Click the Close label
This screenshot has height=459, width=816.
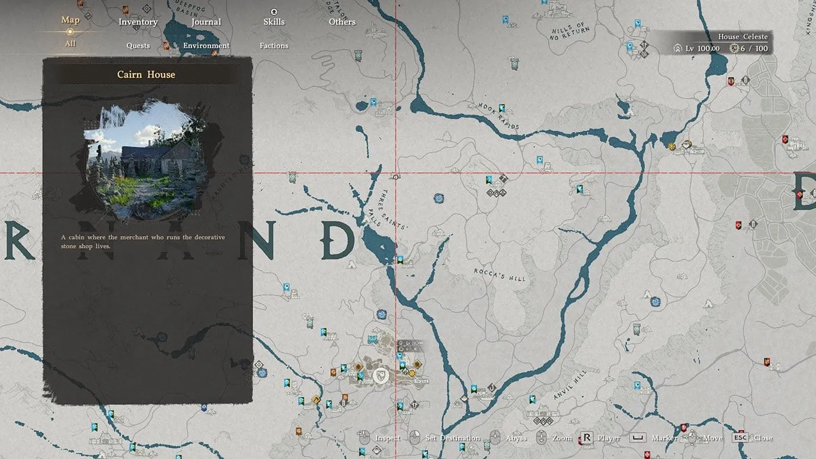(763, 438)
